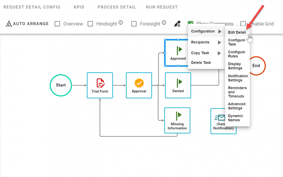283x177 pixels.
Task: Click the Foresight info icon
Action: pyautogui.click(x=164, y=23)
